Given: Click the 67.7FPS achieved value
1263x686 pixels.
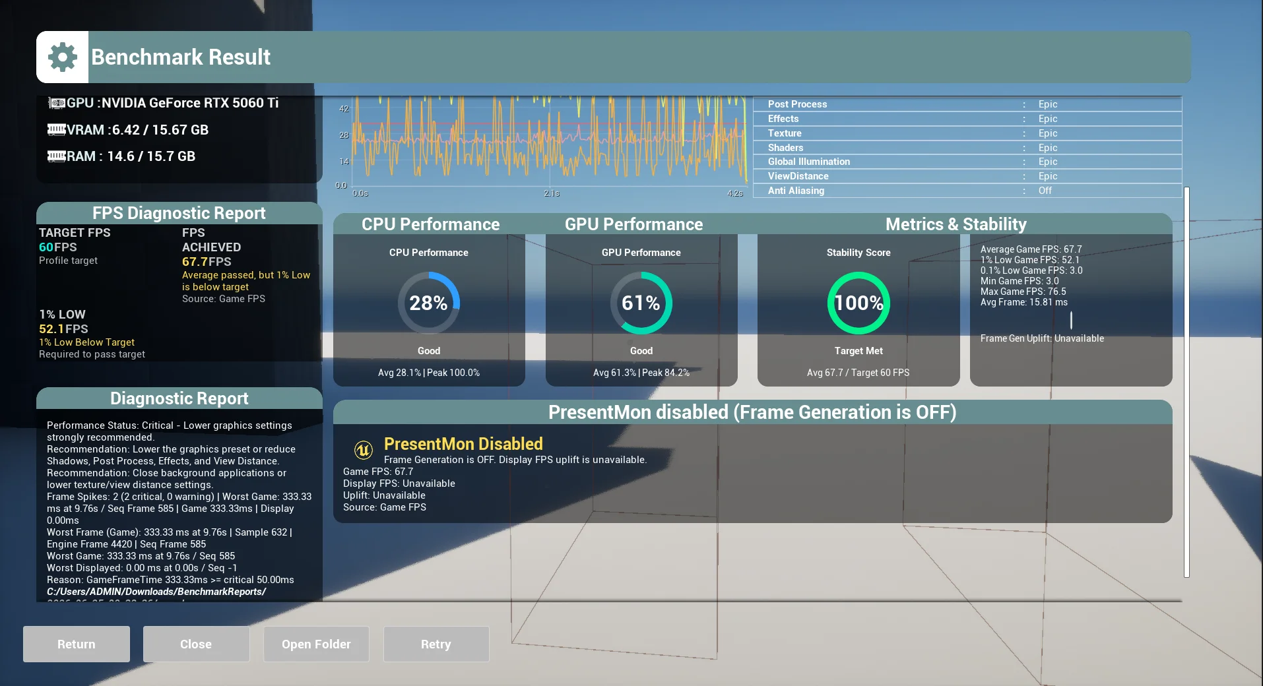Looking at the screenshot, I should [x=207, y=262].
